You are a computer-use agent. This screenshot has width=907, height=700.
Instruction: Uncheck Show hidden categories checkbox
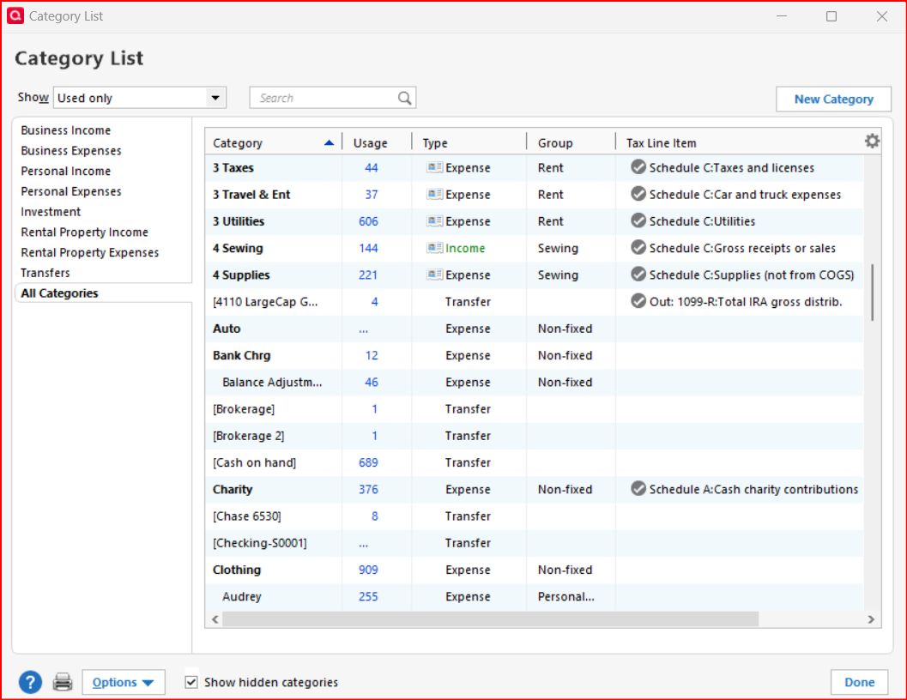(x=192, y=683)
